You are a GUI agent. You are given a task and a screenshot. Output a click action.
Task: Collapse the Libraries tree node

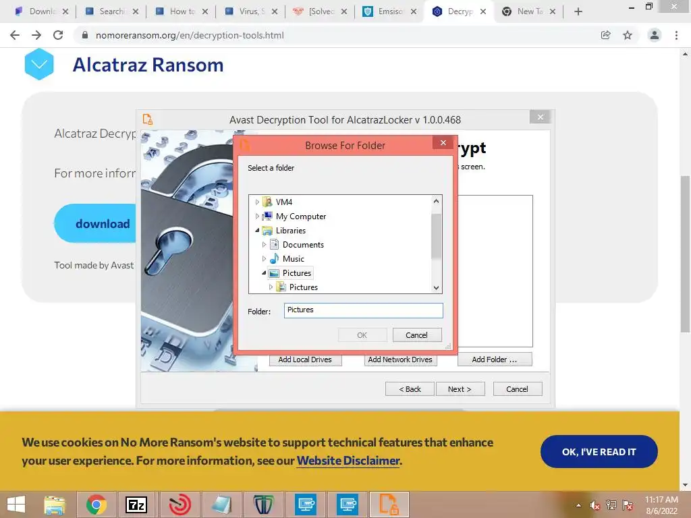(x=257, y=231)
